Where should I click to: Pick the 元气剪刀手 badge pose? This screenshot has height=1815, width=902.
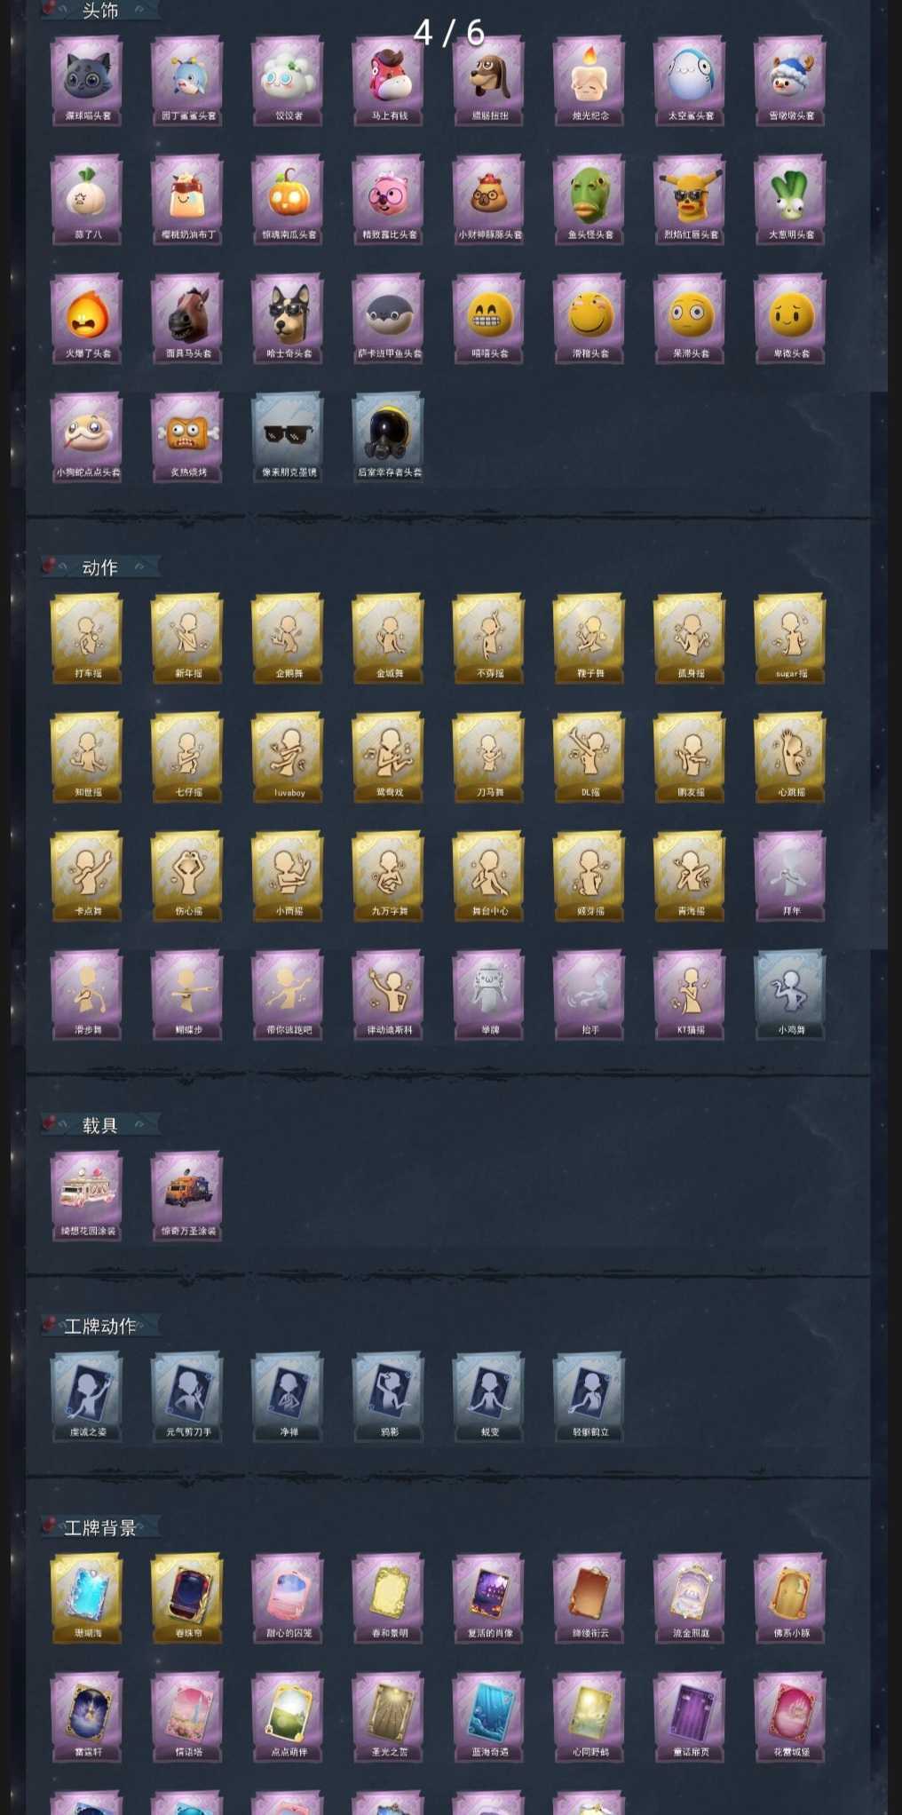click(188, 1395)
